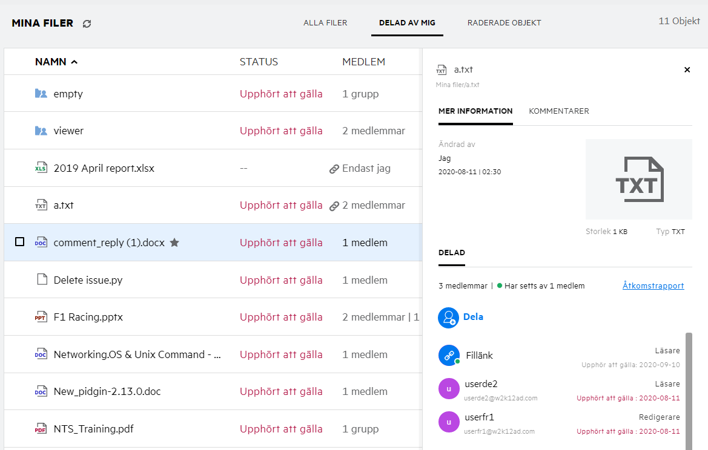Check the box for comment_reply (1).docx
This screenshot has height=450, width=708.
19,242
